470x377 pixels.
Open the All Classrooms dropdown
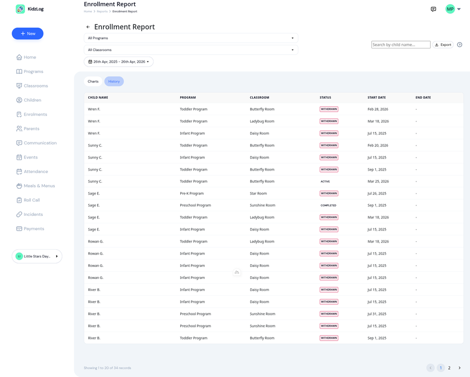191,50
